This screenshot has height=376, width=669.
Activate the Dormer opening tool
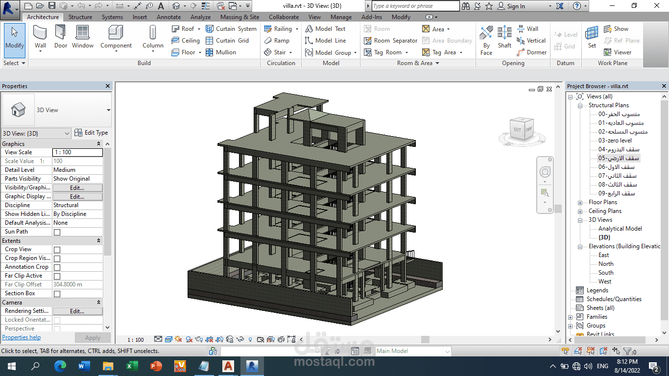[x=531, y=52]
